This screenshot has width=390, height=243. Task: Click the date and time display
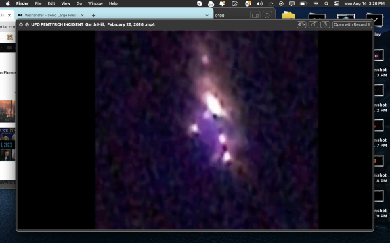364,3
